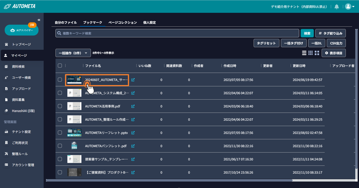Collapse the left sidebar with double-chevron icon

click(39, 20)
